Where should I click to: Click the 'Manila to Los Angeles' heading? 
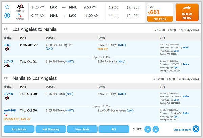[35, 78]
